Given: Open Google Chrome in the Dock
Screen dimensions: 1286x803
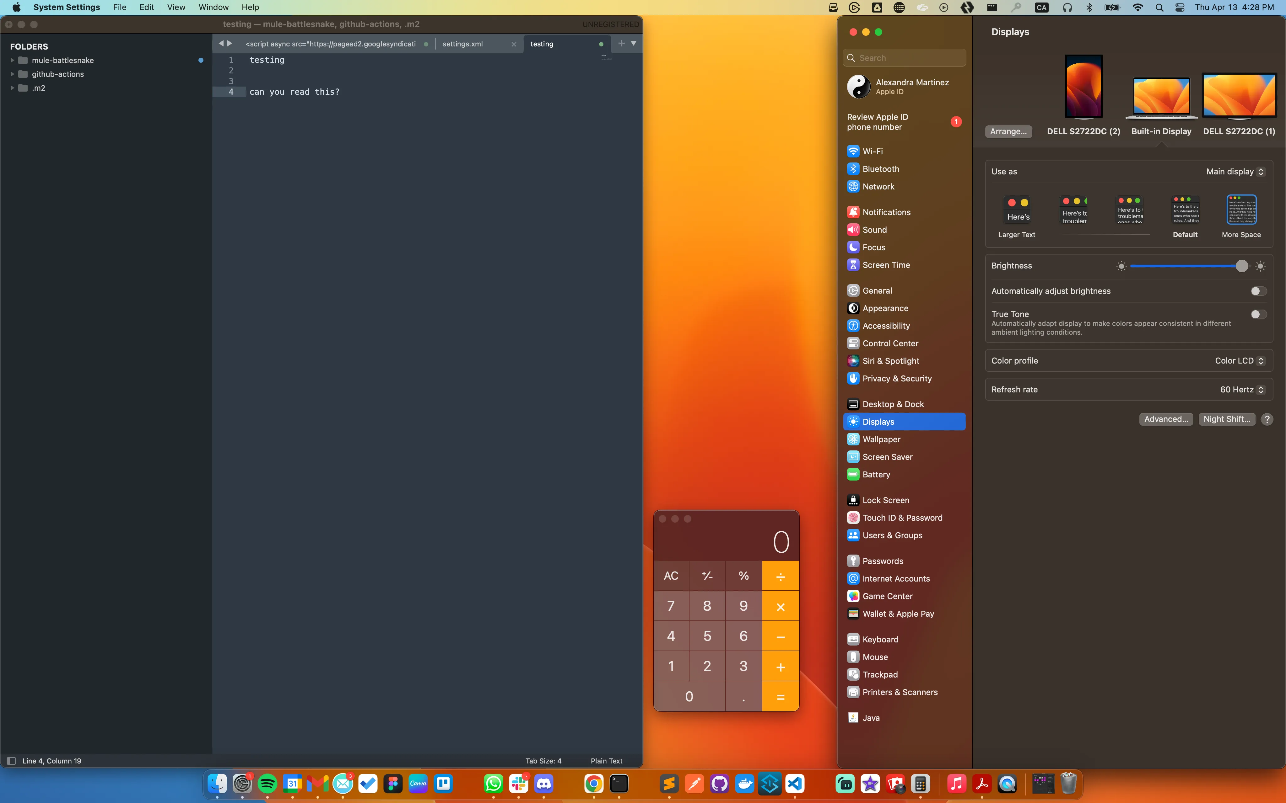Looking at the screenshot, I should pyautogui.click(x=594, y=783).
